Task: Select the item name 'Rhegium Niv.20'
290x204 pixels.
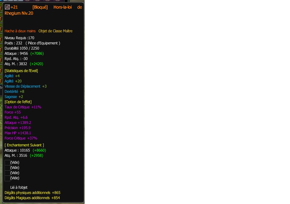Action: tap(19, 13)
